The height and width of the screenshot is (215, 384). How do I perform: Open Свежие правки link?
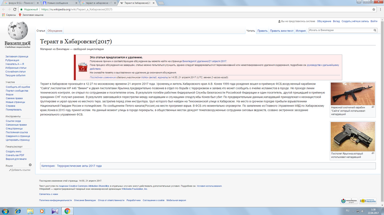14,98
